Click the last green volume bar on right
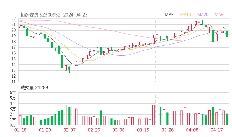Image resolution: width=232 pixels, height=137 pixels. pos(227,120)
